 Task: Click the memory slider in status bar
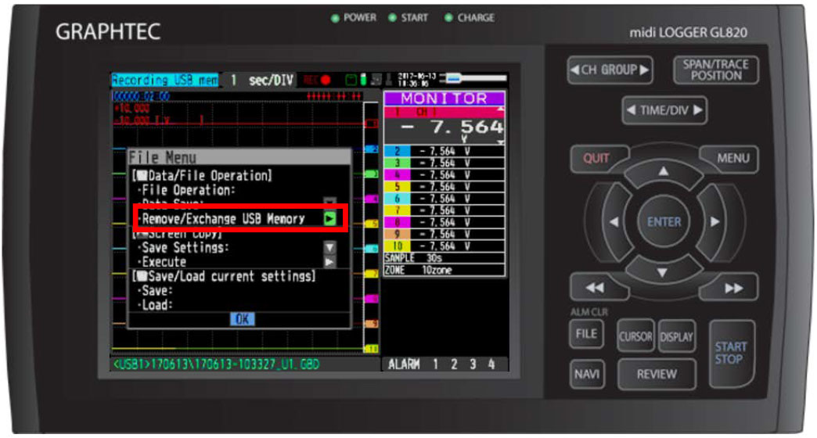coord(473,79)
